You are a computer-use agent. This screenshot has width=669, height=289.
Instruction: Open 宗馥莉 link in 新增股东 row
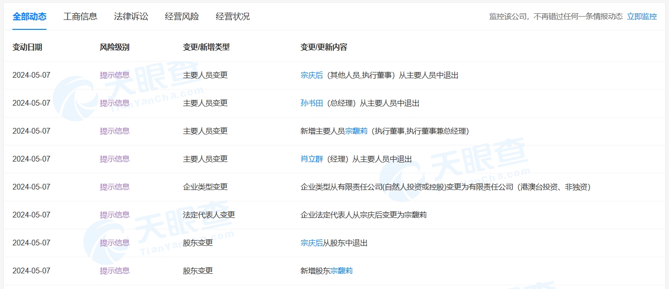[x=341, y=271]
